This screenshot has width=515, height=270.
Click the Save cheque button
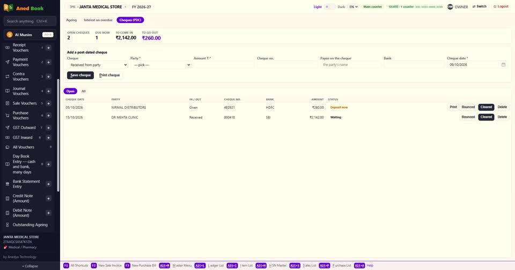(80, 75)
